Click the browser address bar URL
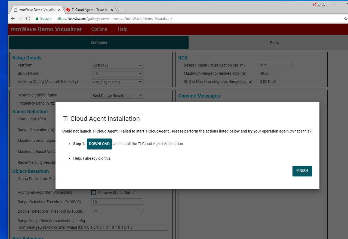 [114, 18]
